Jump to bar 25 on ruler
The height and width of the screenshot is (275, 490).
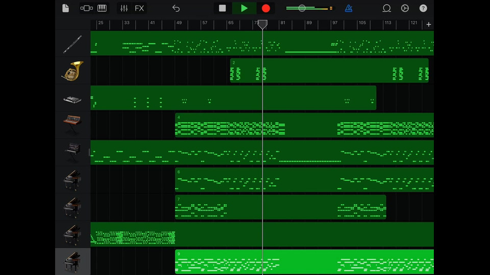tap(101, 23)
